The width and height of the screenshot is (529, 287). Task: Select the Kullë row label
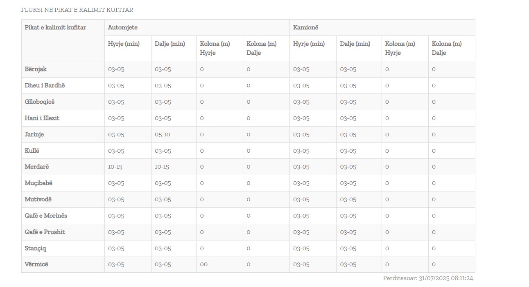coord(32,151)
